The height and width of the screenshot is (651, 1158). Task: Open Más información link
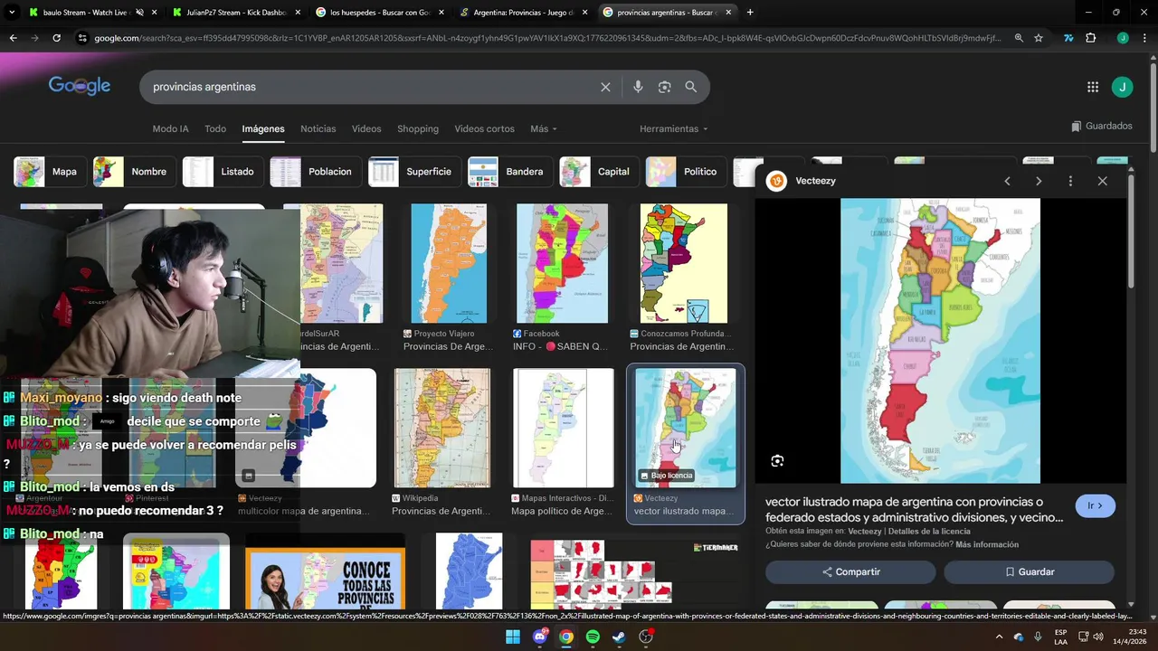click(x=987, y=544)
